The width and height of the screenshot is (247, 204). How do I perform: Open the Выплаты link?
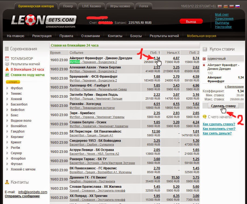(x=222, y=23)
